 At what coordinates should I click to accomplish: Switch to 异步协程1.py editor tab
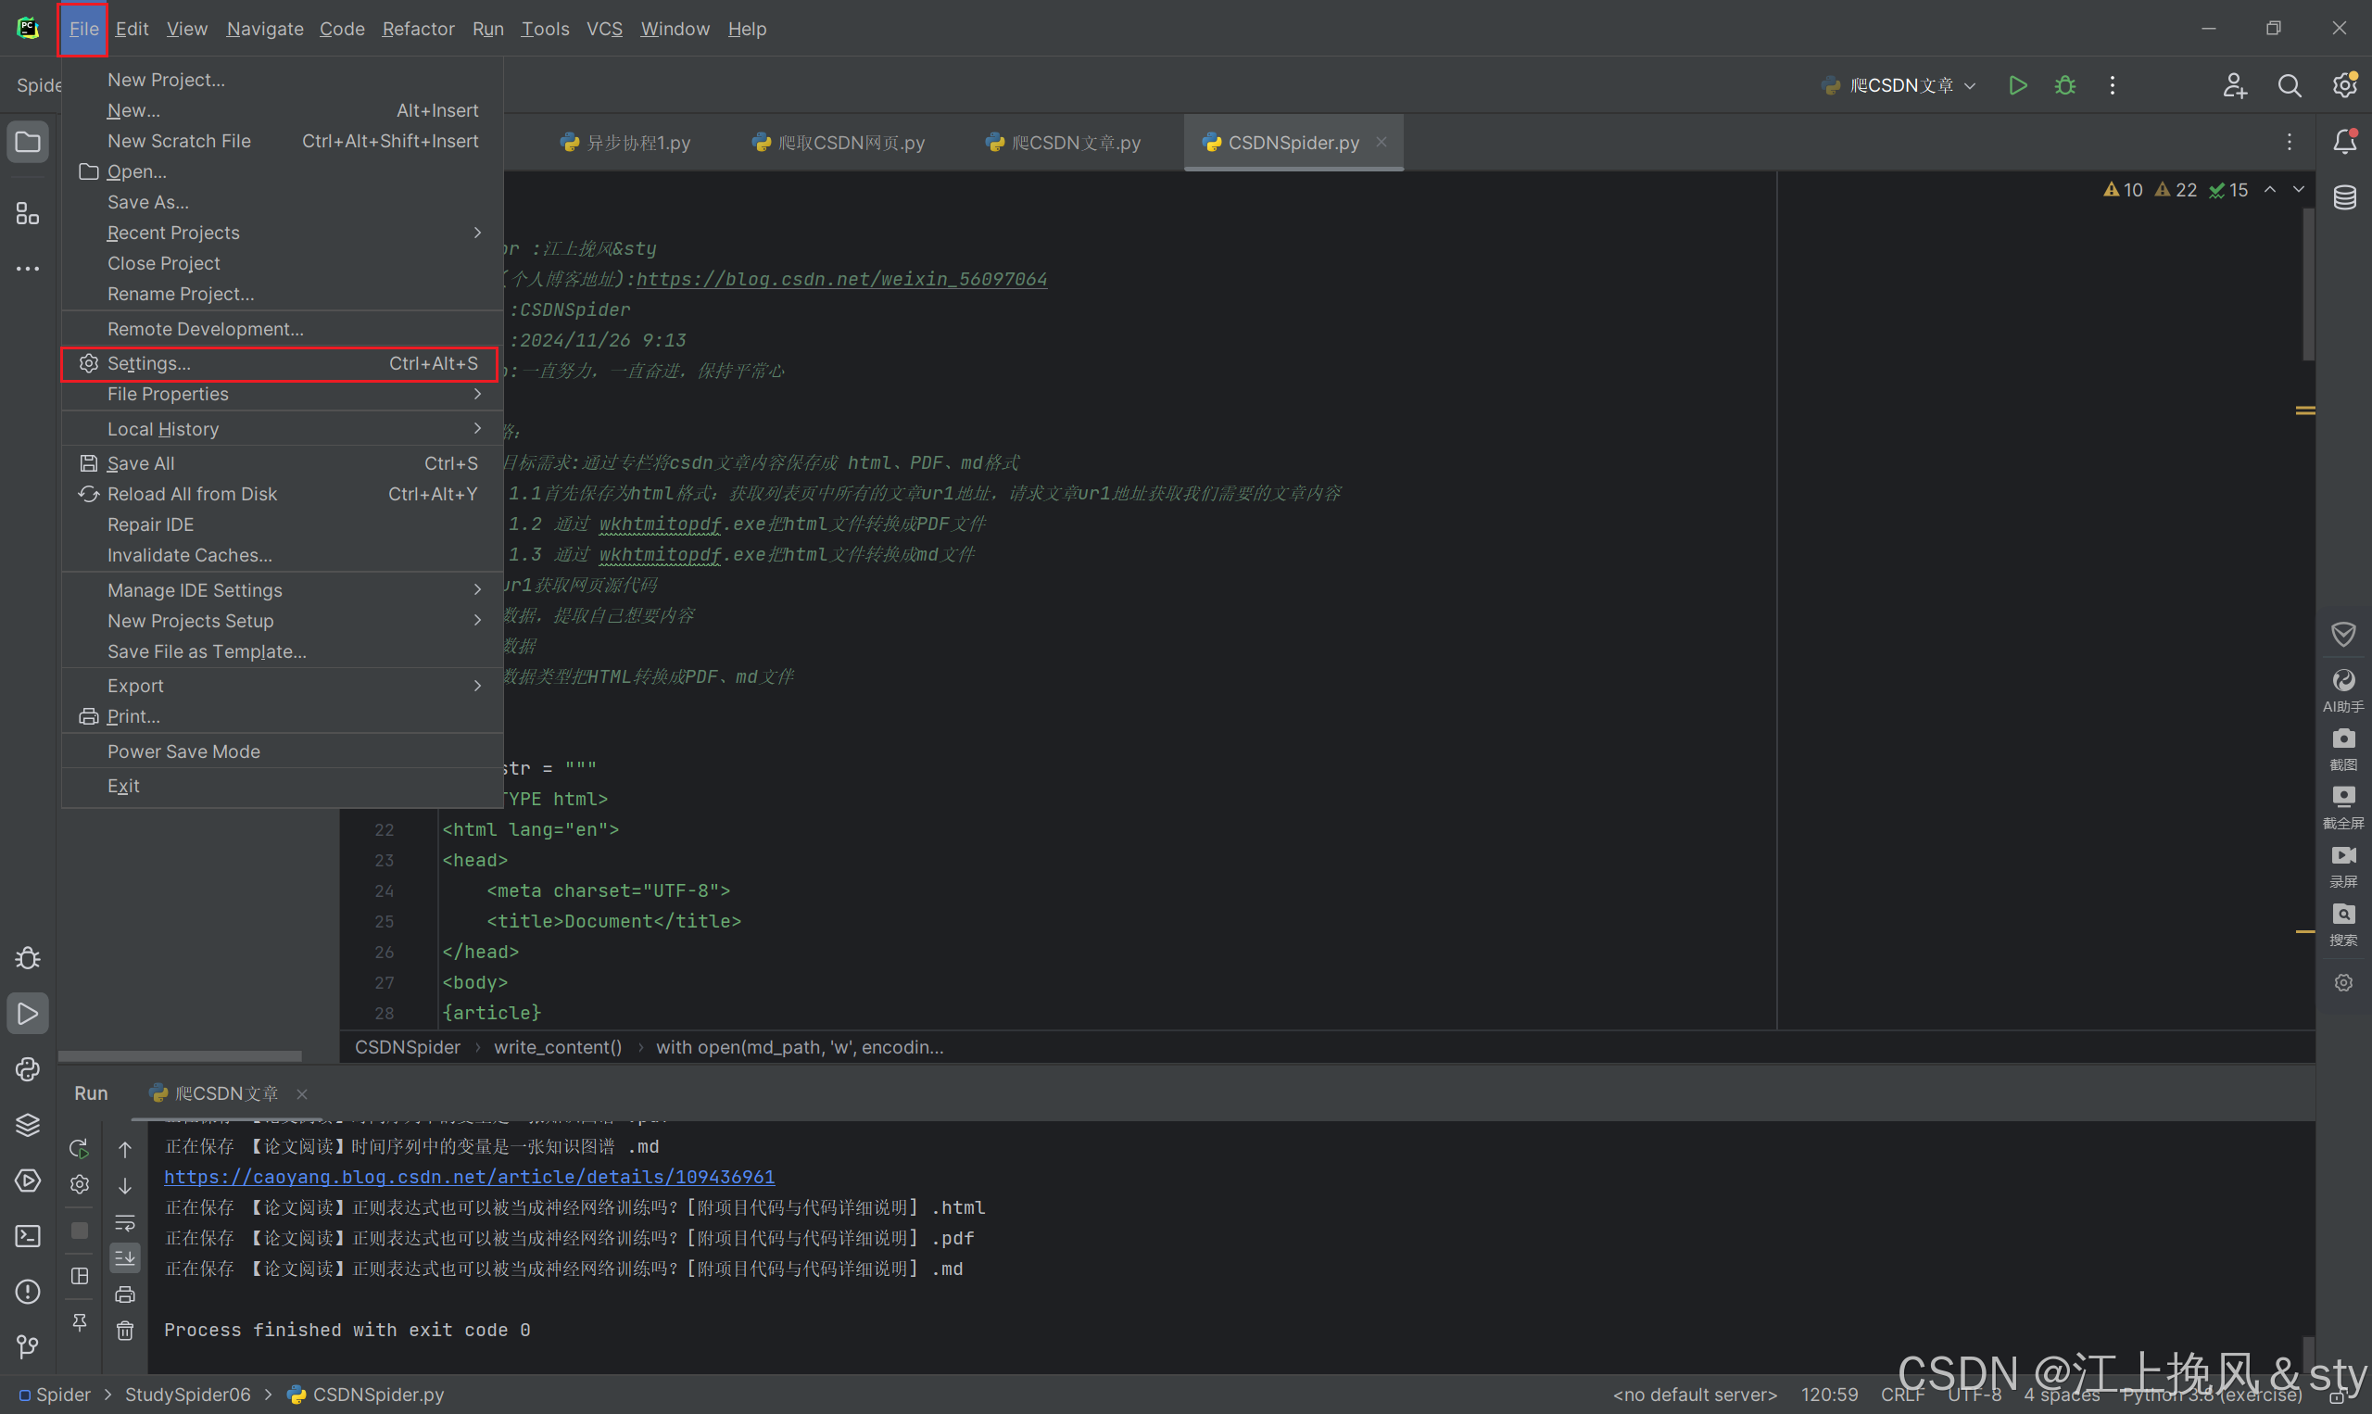pos(625,143)
